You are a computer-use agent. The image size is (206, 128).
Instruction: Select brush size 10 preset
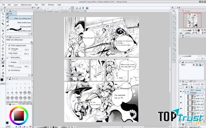tap(29, 88)
